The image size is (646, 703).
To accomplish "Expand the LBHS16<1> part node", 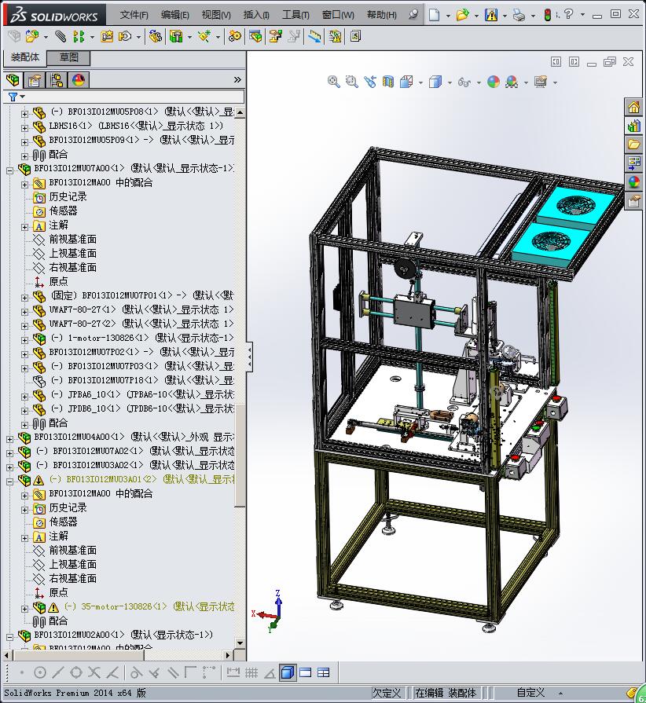I will (x=24, y=128).
